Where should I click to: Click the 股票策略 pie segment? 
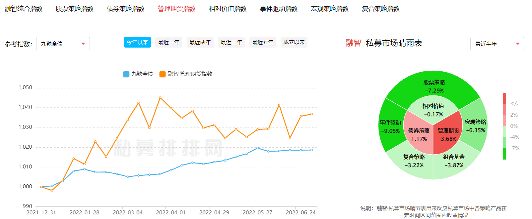tap(434, 86)
